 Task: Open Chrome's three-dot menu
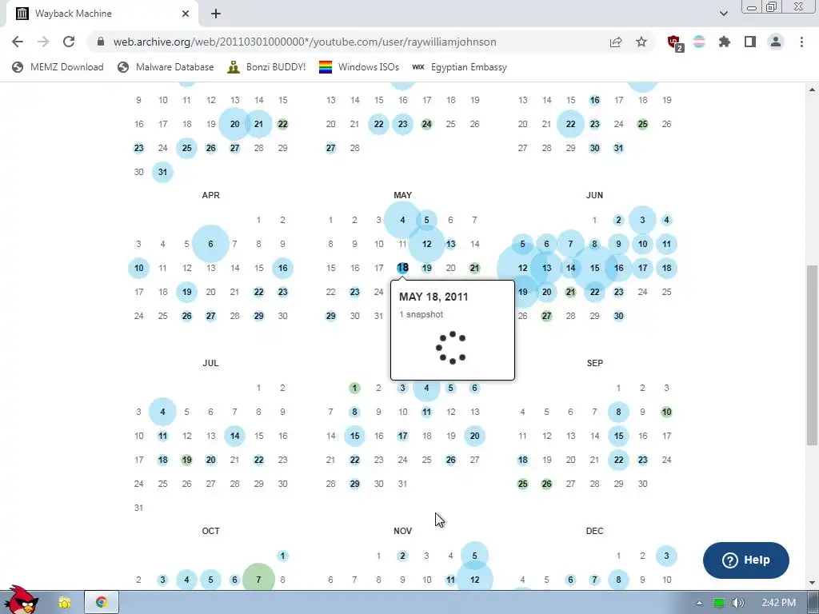pos(801,42)
